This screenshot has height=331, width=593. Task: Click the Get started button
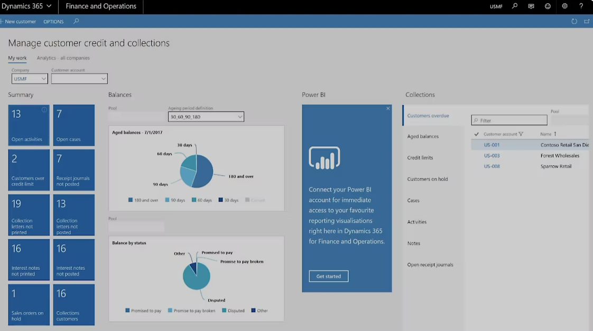click(329, 276)
